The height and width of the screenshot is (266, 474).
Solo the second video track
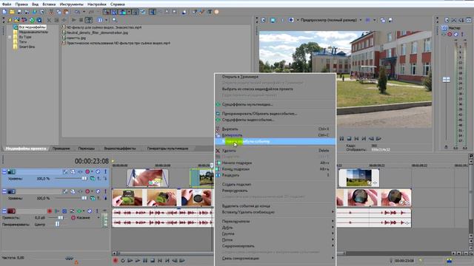point(105,191)
